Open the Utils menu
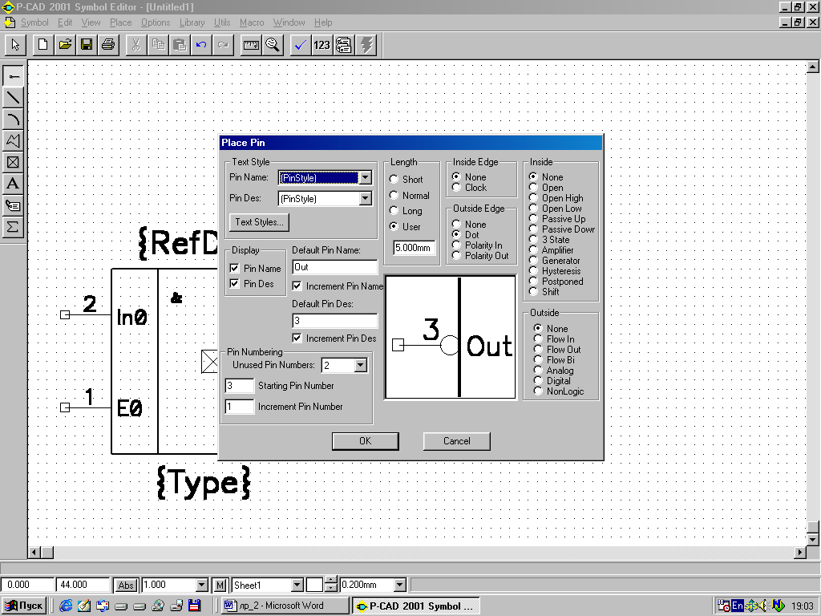This screenshot has height=616, width=821. 222,22
